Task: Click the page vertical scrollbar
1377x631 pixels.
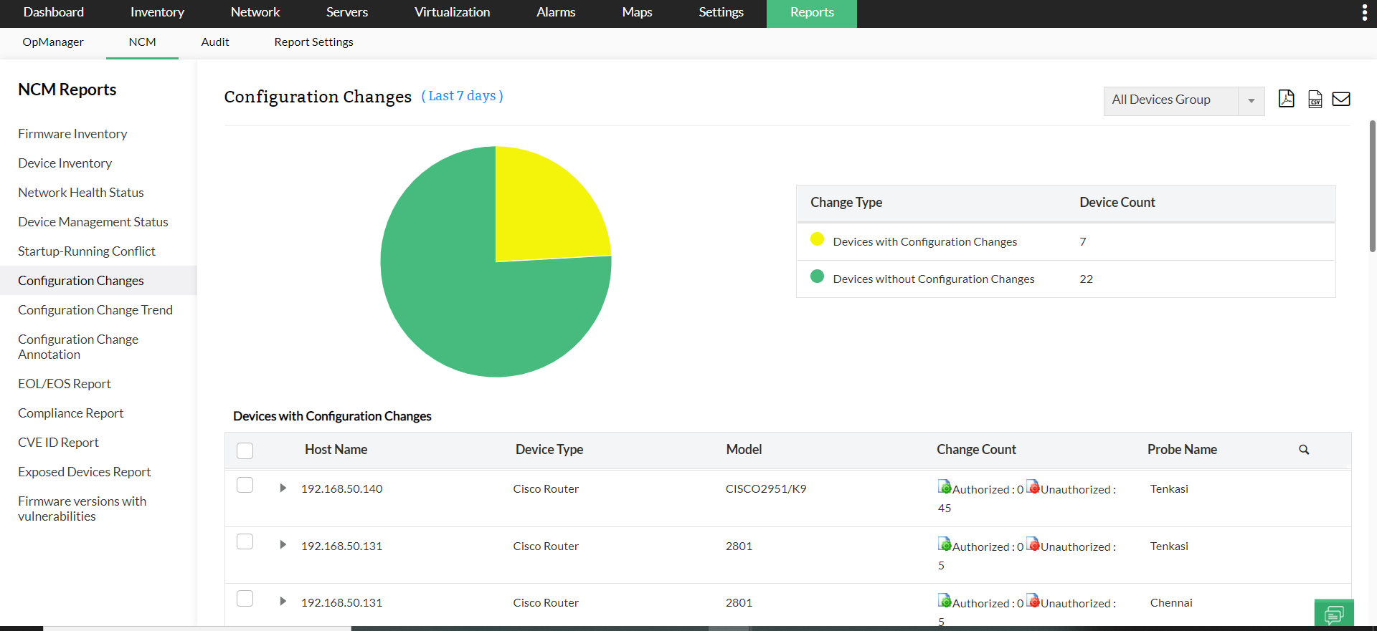Action: tap(1372, 186)
